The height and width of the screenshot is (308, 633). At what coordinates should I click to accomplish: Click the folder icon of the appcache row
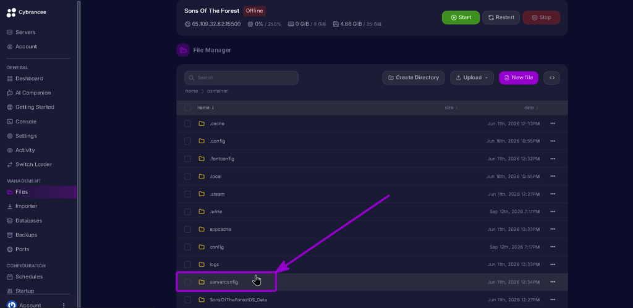coord(202,230)
